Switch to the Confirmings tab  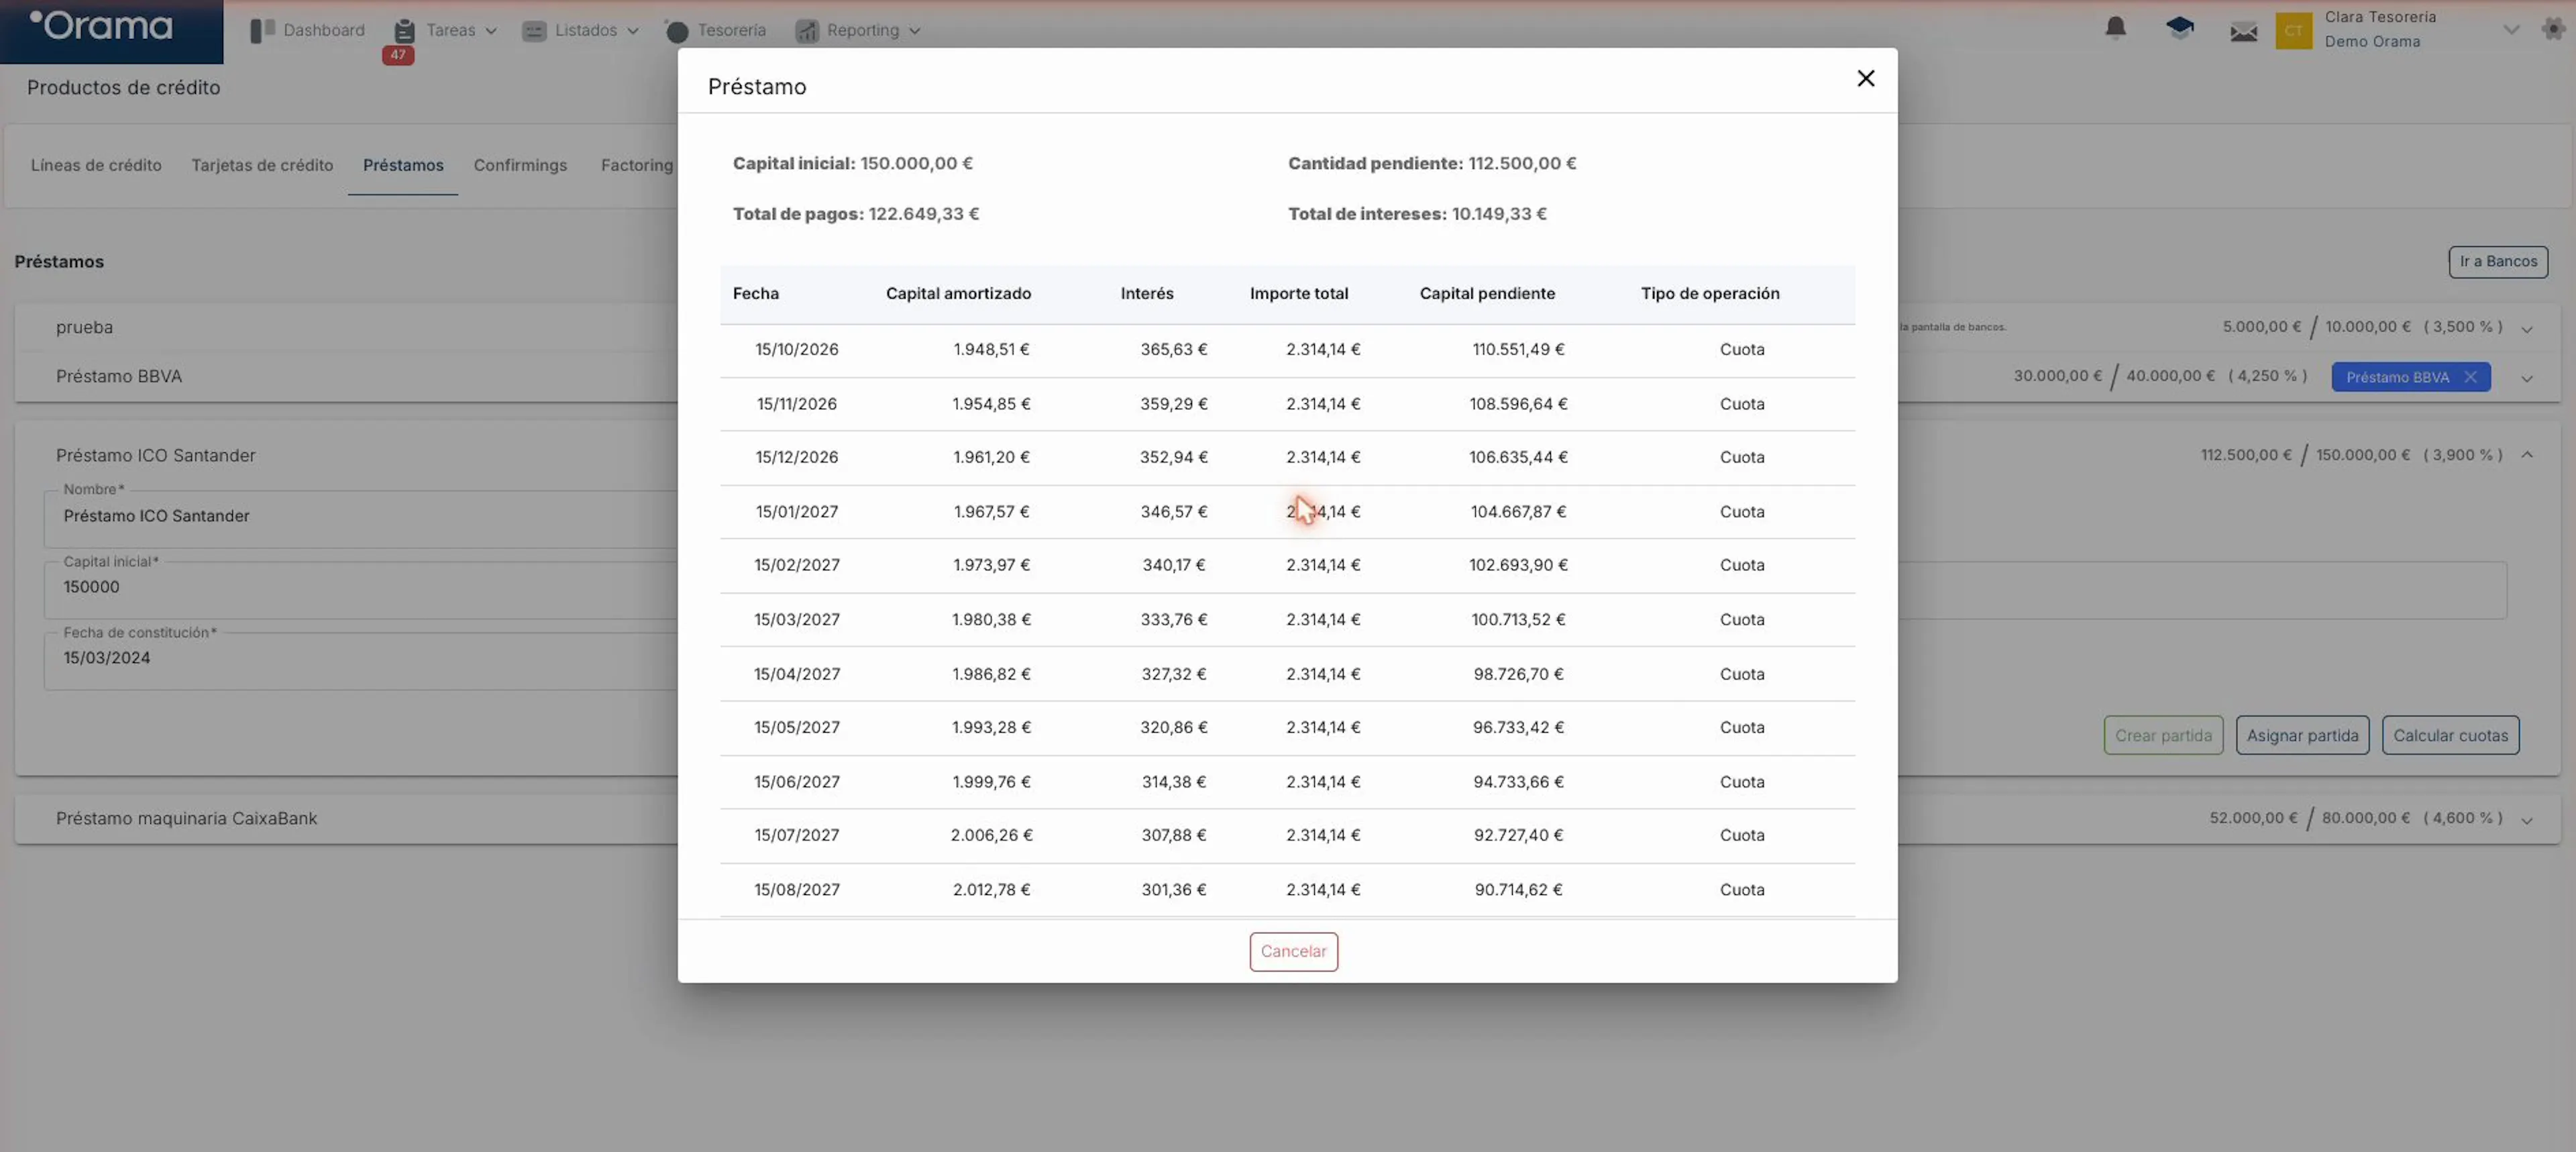point(520,166)
